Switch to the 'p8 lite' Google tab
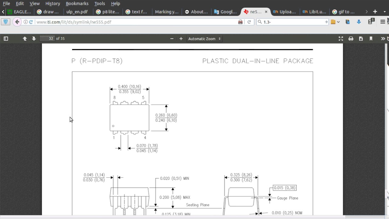This screenshot has width=389, height=219. 108,12
